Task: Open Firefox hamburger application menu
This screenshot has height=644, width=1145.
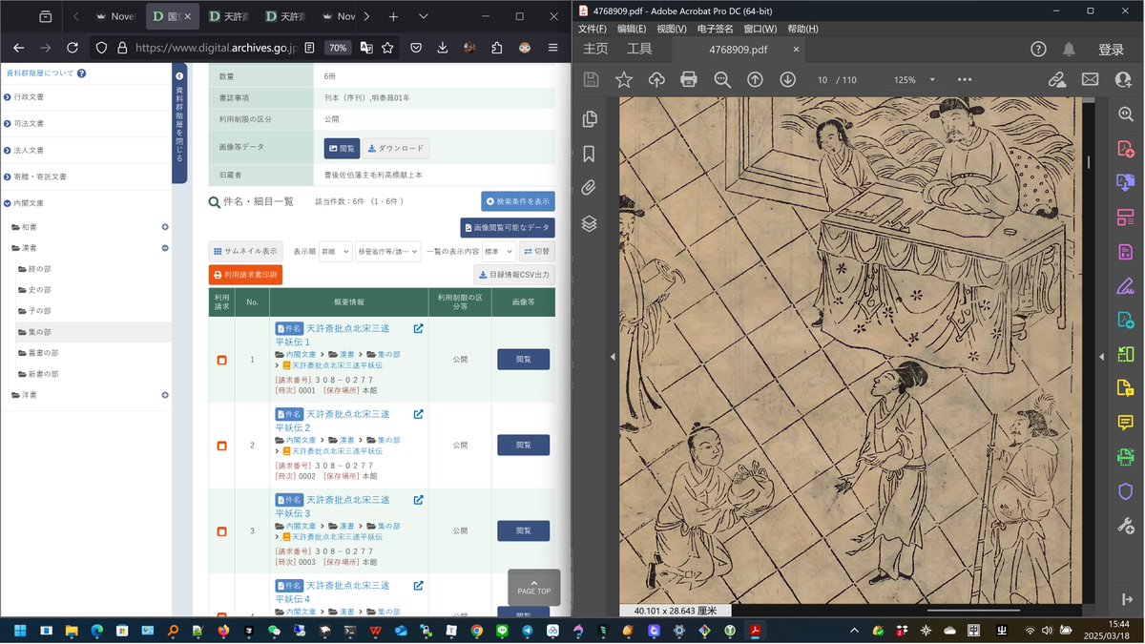Action: (553, 48)
